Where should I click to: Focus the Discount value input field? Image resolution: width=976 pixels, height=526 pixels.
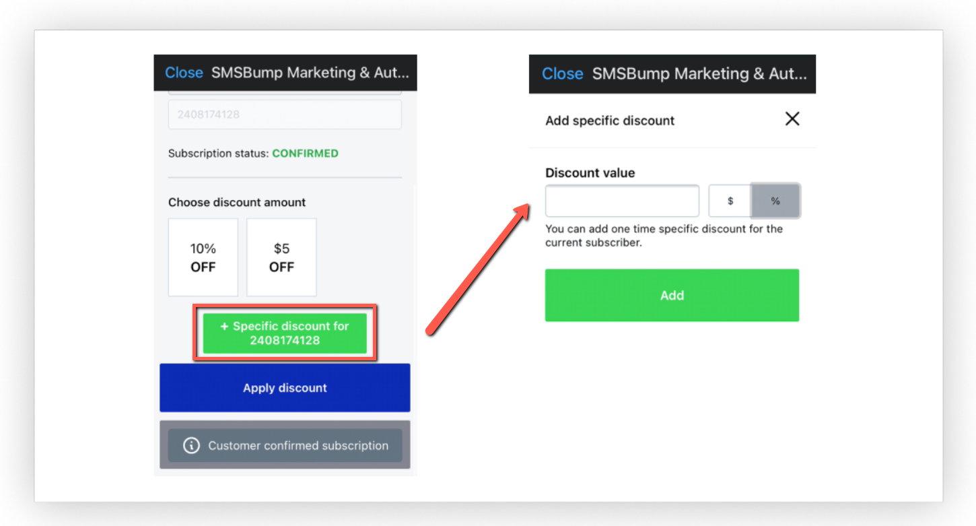tap(623, 201)
